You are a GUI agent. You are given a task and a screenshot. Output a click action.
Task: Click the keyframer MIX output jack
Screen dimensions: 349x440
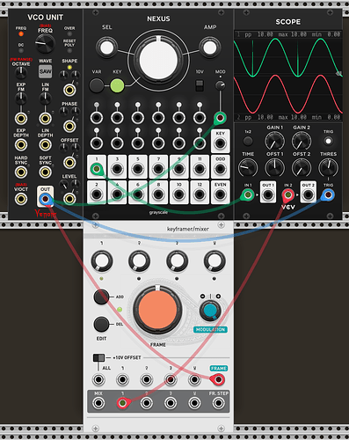point(98,403)
